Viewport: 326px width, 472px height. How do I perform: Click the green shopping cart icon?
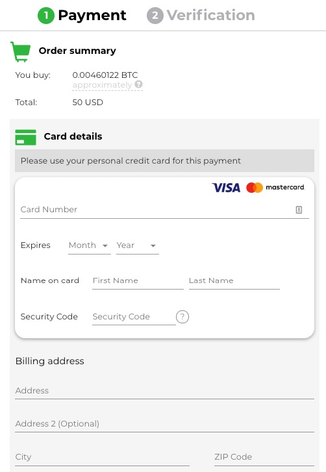pos(21,51)
